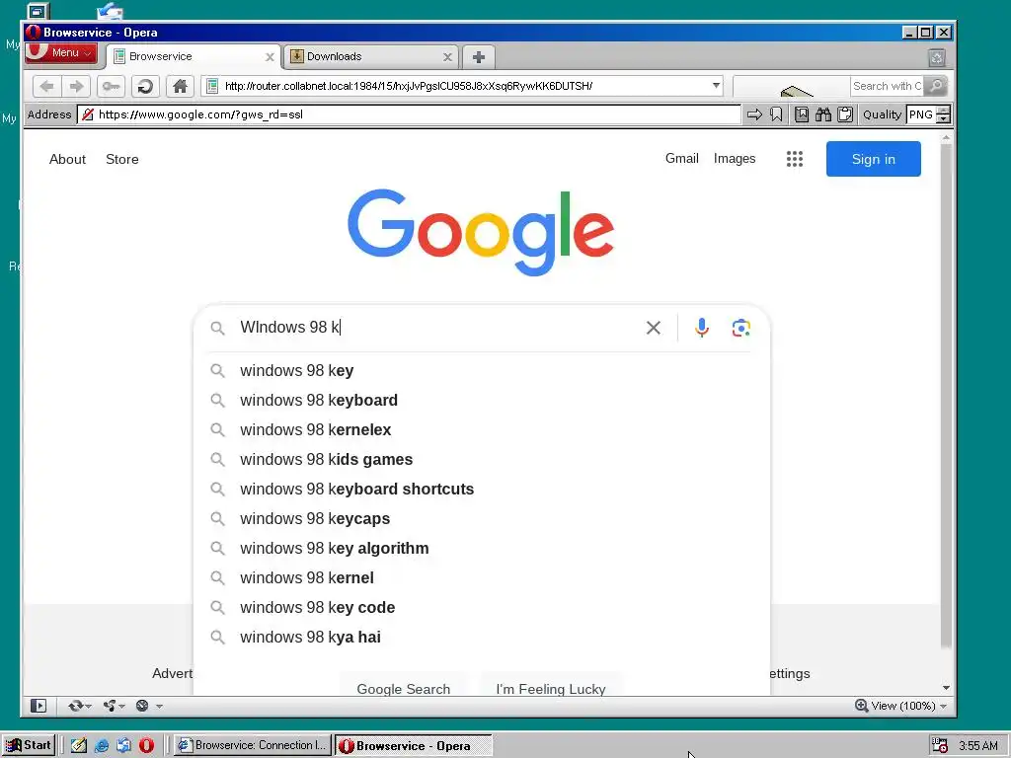This screenshot has width=1011, height=758.
Task: Go back with the Back arrow
Action: click(47, 86)
